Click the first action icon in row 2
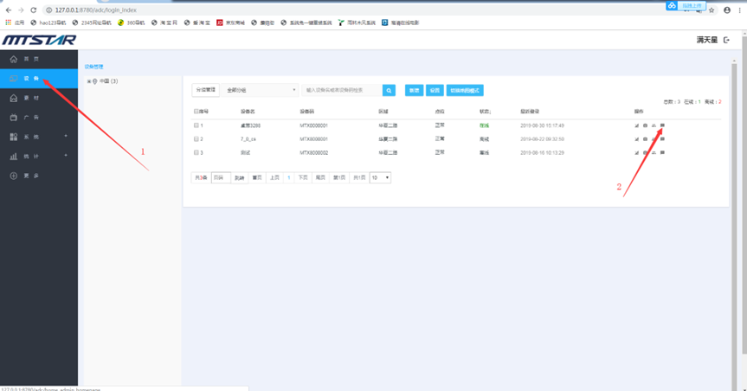 coord(636,138)
